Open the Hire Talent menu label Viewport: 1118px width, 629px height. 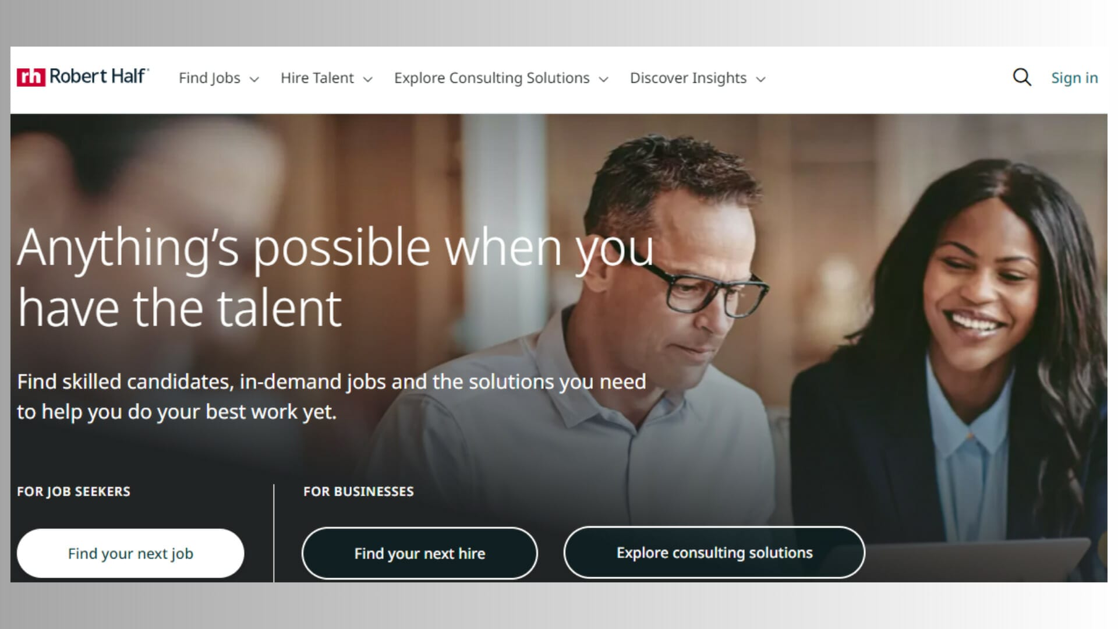pyautogui.click(x=317, y=78)
